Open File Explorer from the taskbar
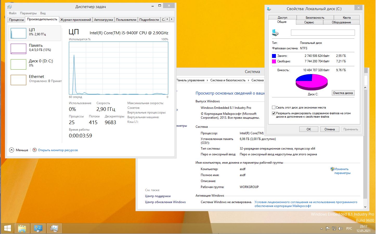Viewport: 376px width, 234px height. 22,229
